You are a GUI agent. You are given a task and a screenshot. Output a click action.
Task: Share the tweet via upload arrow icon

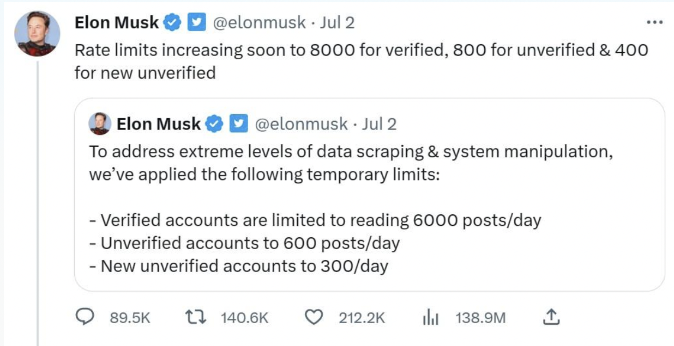(x=551, y=317)
